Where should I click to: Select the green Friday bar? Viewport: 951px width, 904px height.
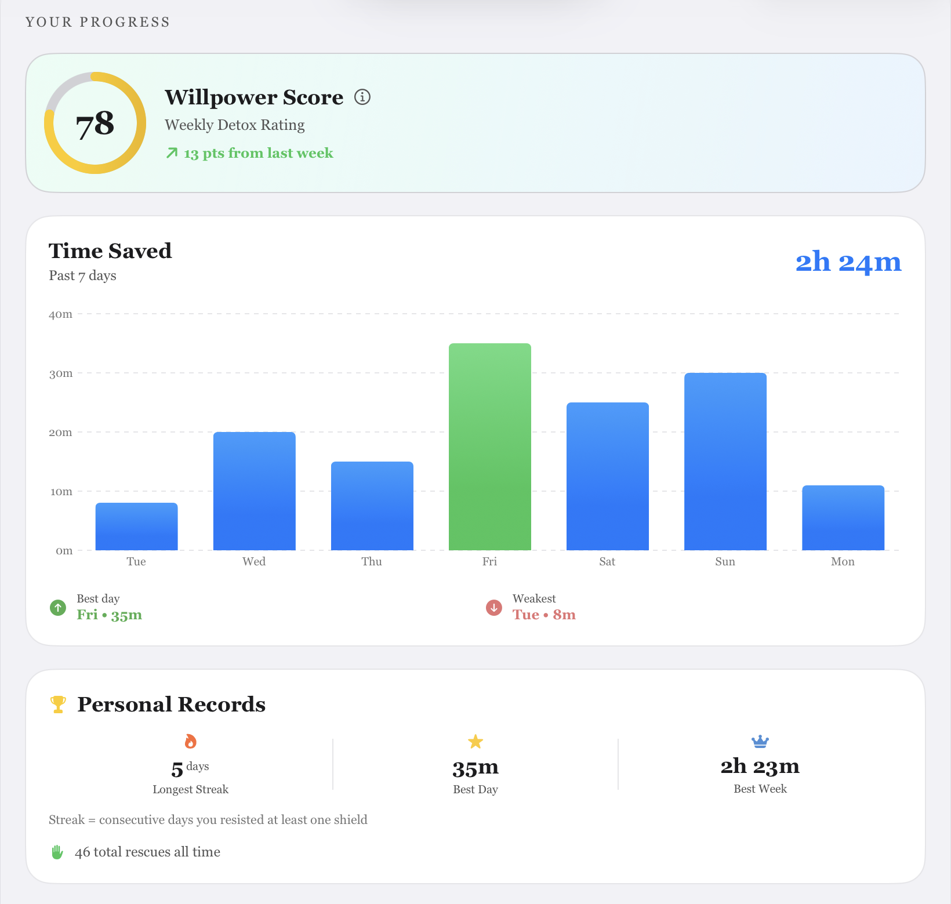coord(490,446)
